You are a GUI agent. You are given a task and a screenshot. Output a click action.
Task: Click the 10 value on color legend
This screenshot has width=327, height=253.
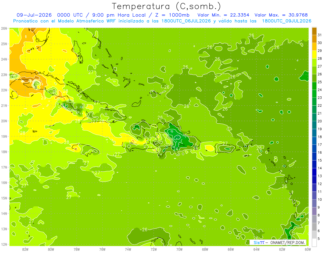coord(320,200)
